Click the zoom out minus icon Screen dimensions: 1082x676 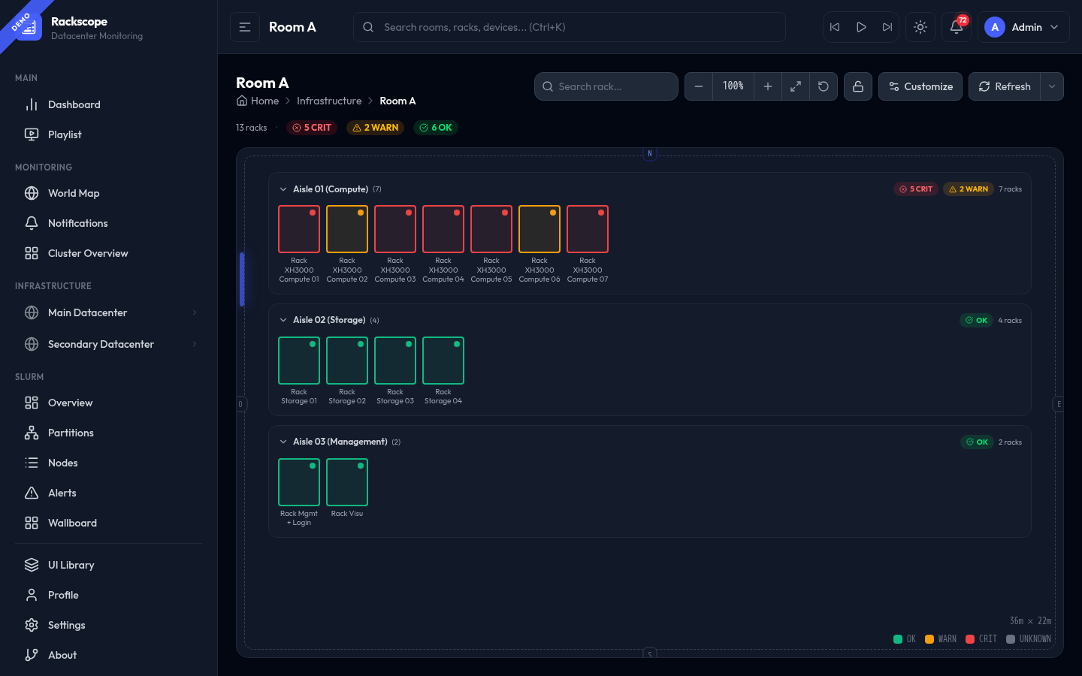point(698,86)
